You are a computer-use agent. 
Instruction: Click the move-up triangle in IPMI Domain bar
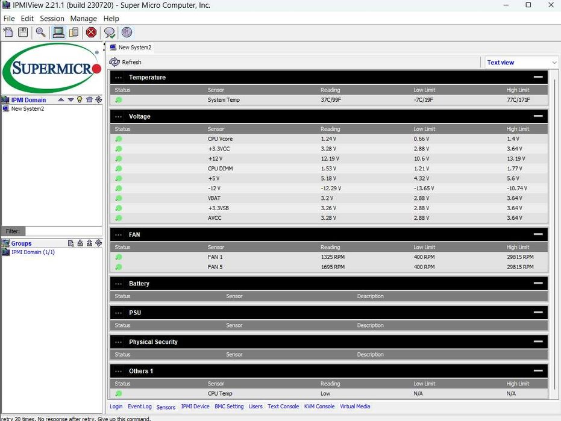click(61, 100)
